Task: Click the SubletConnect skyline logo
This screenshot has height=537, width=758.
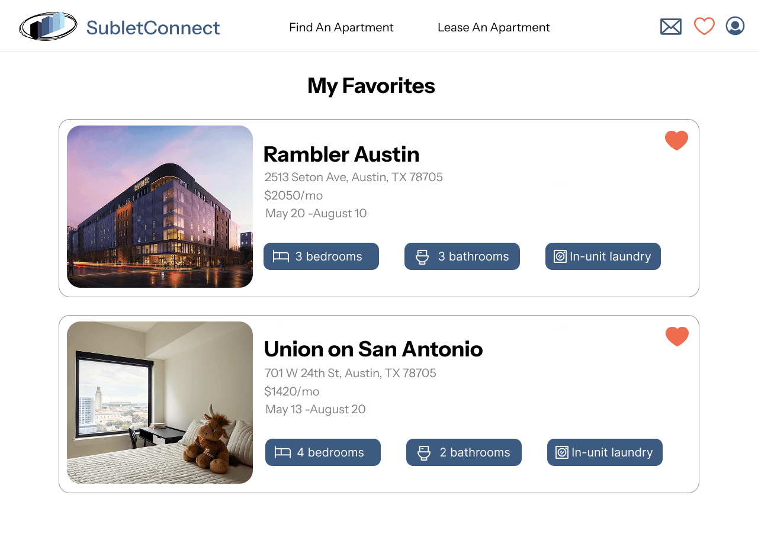Action: click(x=48, y=26)
